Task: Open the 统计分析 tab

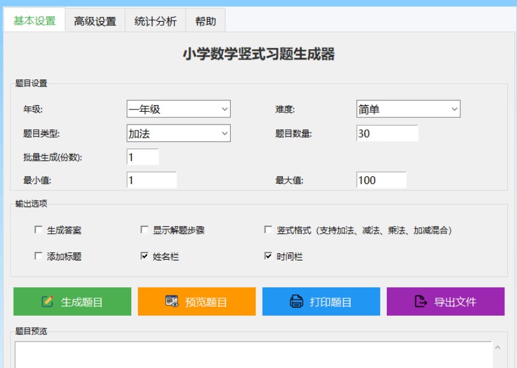Action: tap(155, 21)
